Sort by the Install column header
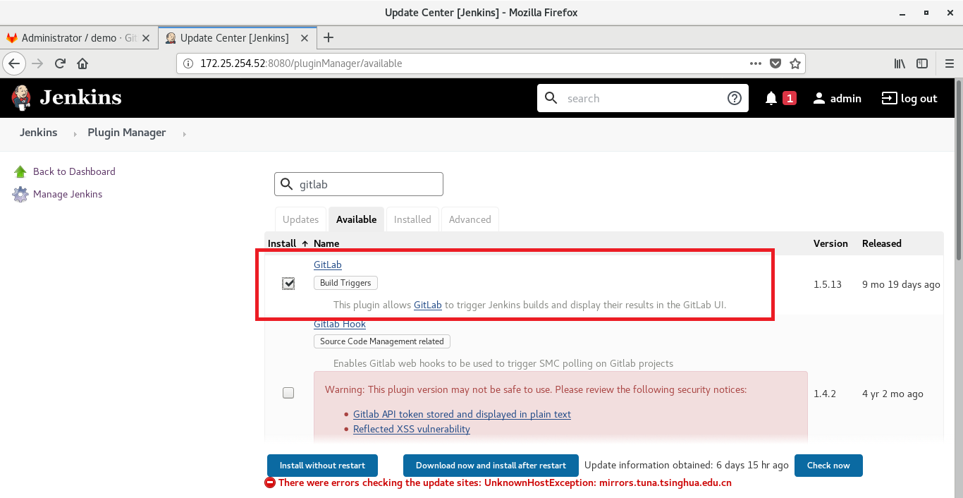The height and width of the screenshot is (498, 963). point(288,243)
